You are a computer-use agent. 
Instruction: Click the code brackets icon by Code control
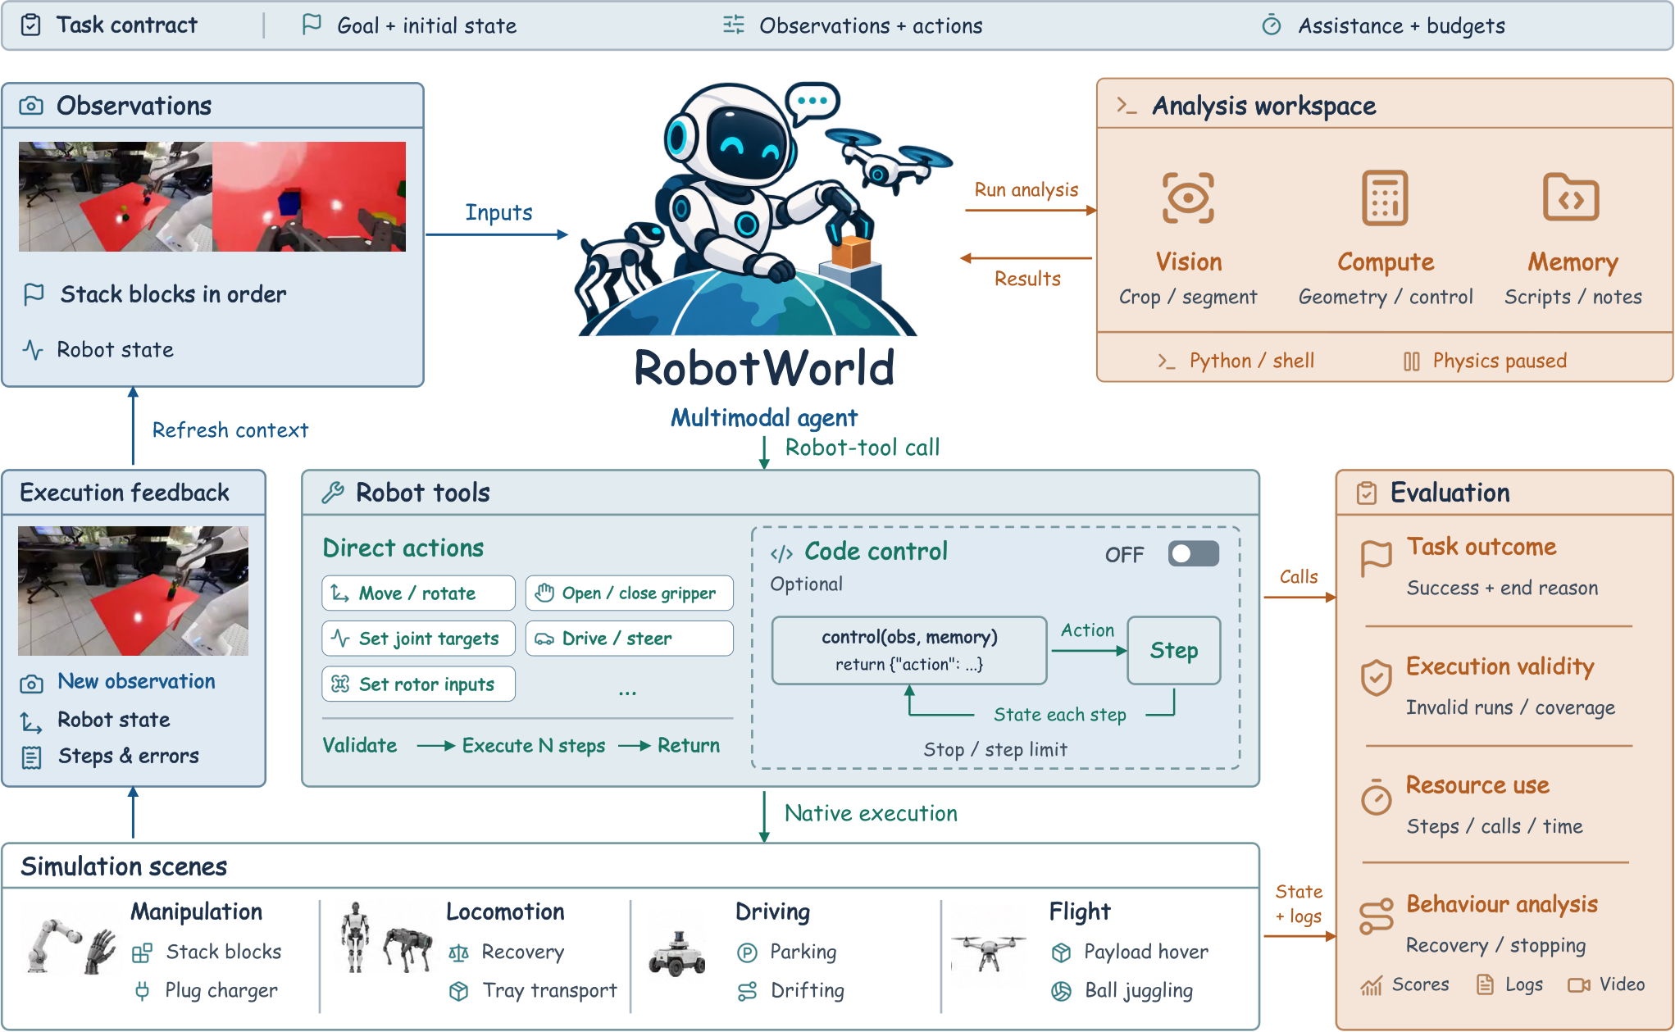pyautogui.click(x=781, y=554)
